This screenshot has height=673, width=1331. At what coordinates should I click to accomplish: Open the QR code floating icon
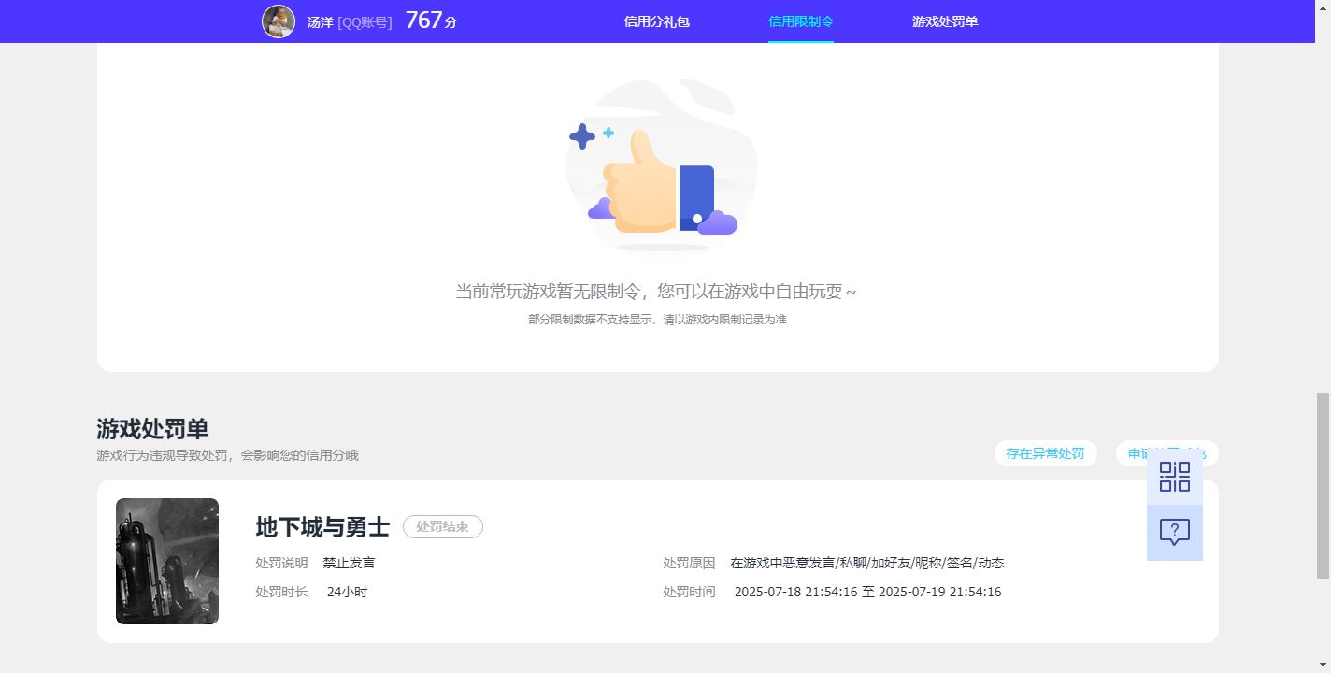pyautogui.click(x=1174, y=477)
